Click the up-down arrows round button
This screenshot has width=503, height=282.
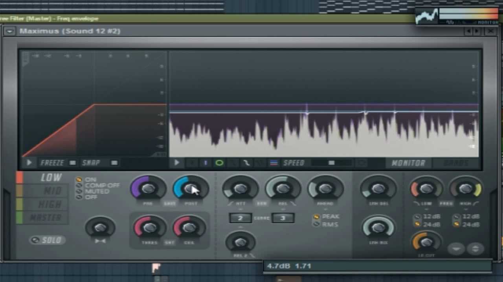(x=475, y=248)
